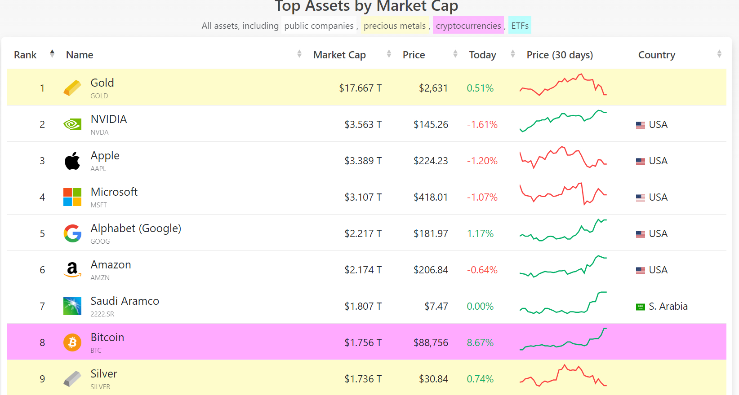Screen dimensions: 739x395
Task: Click the USA flag in Apple row
Action: [x=641, y=162]
